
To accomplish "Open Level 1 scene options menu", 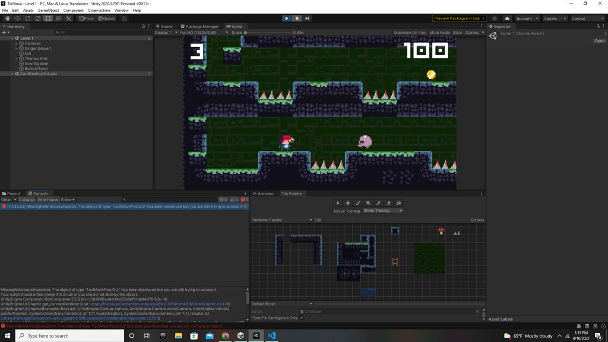I will pyautogui.click(x=149, y=39).
